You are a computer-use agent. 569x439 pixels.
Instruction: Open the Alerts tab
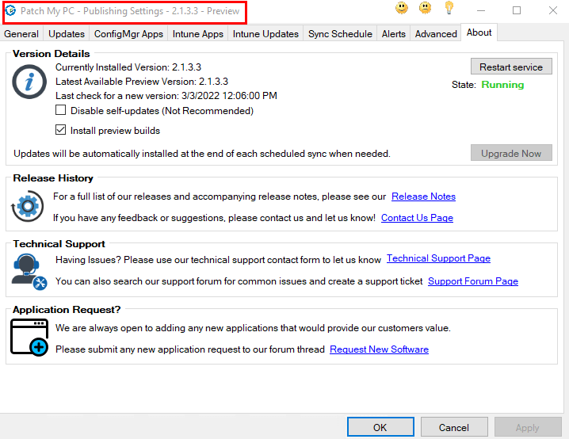(393, 34)
